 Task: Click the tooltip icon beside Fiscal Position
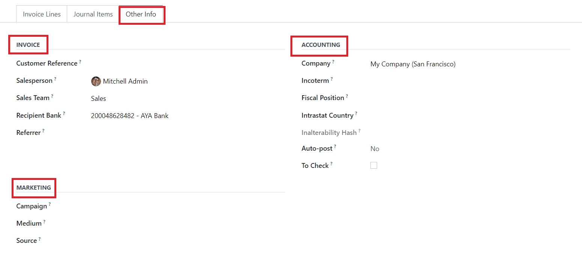[x=347, y=96]
